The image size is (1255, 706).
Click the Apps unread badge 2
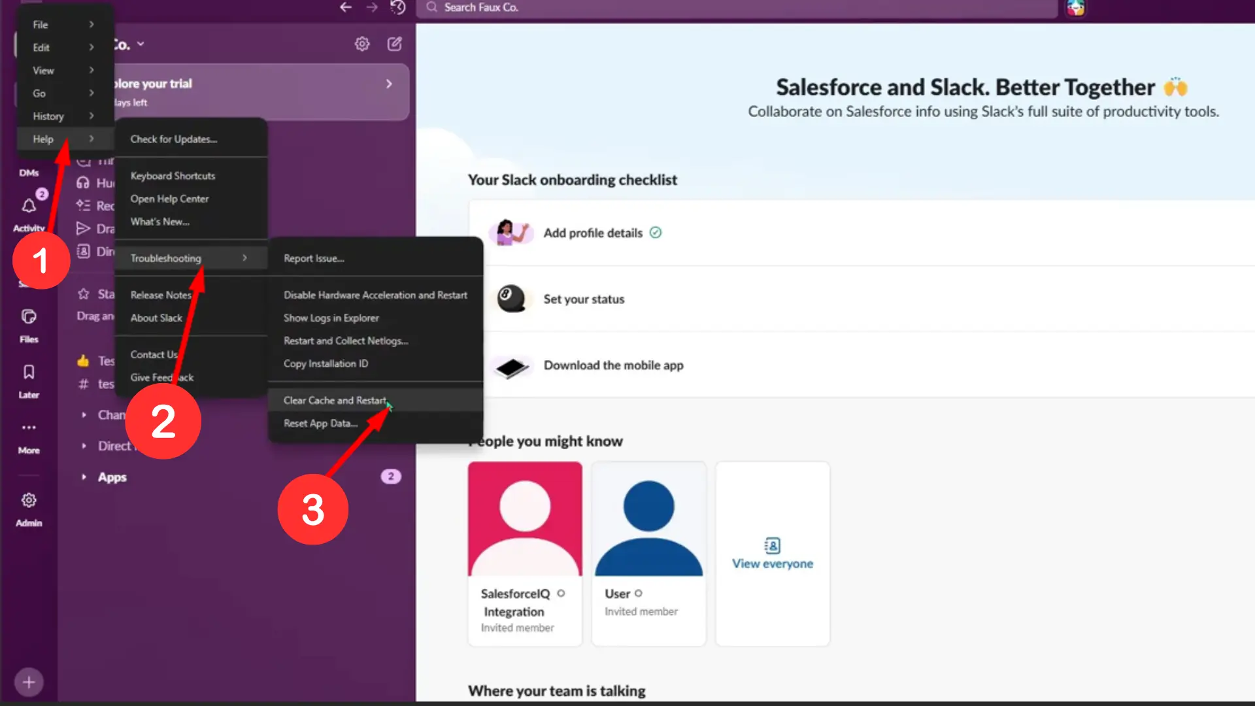tap(391, 476)
